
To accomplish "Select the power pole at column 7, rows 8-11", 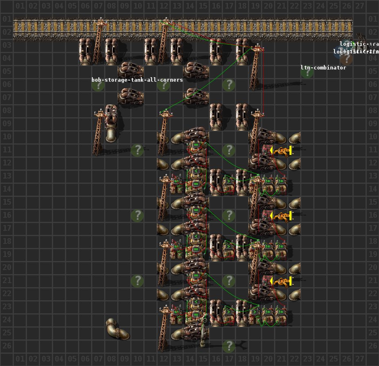I will coord(98,132).
